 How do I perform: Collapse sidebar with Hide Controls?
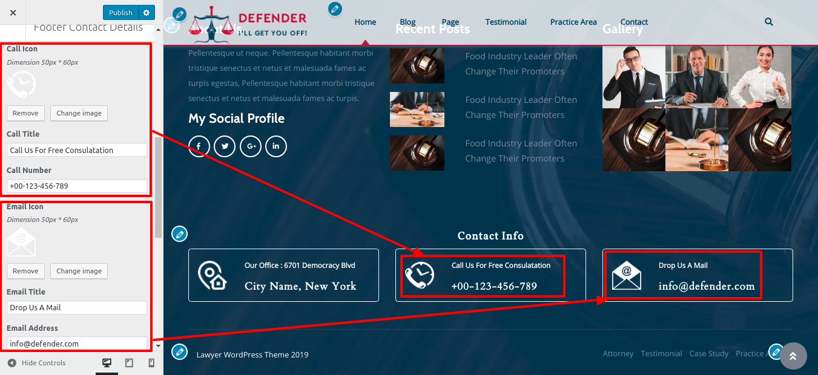coord(36,363)
